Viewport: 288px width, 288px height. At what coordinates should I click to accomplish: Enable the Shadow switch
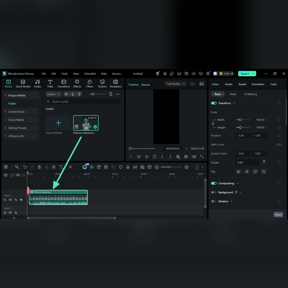214,201
